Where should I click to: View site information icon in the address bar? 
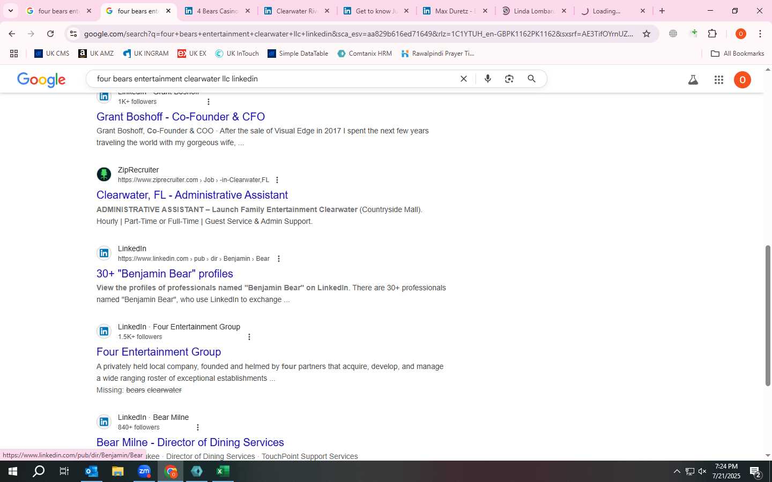(x=73, y=34)
